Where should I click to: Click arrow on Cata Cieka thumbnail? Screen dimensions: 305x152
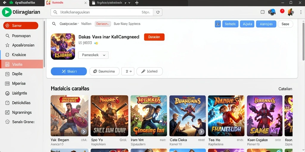tap(201, 132)
